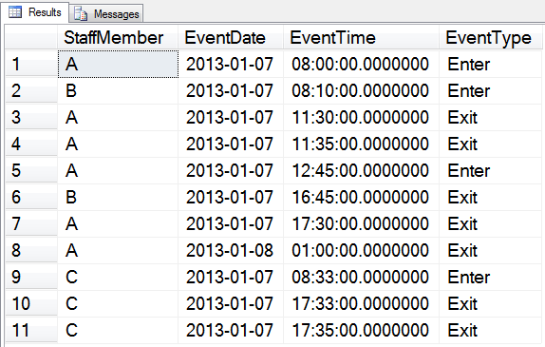Select the StaffMember column header
Screen dimensions: 545x347
[x=118, y=38]
